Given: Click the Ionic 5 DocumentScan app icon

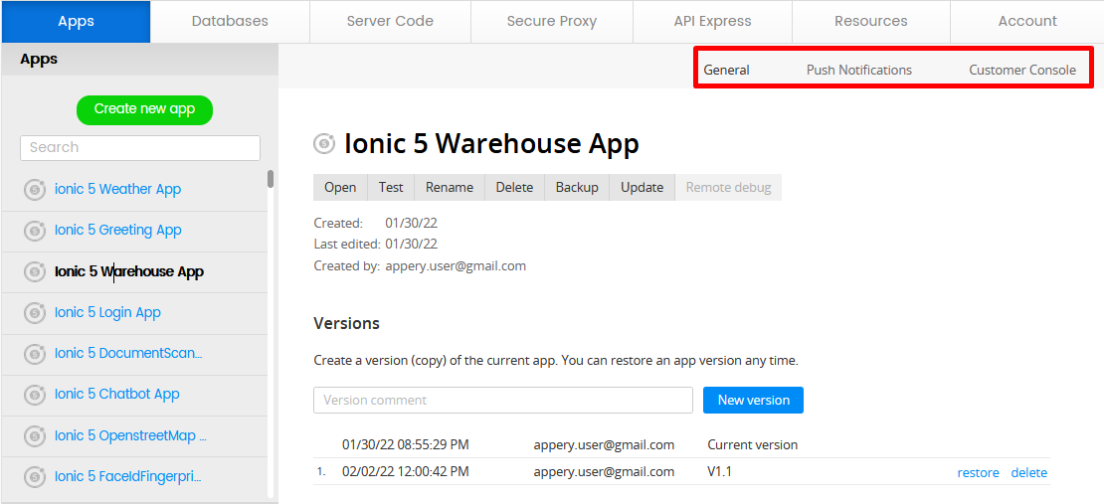Looking at the screenshot, I should [35, 353].
